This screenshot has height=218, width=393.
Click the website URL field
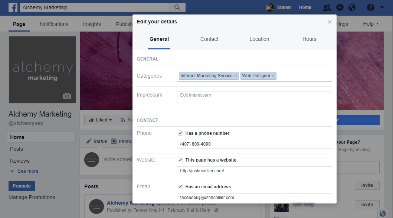pos(255,171)
